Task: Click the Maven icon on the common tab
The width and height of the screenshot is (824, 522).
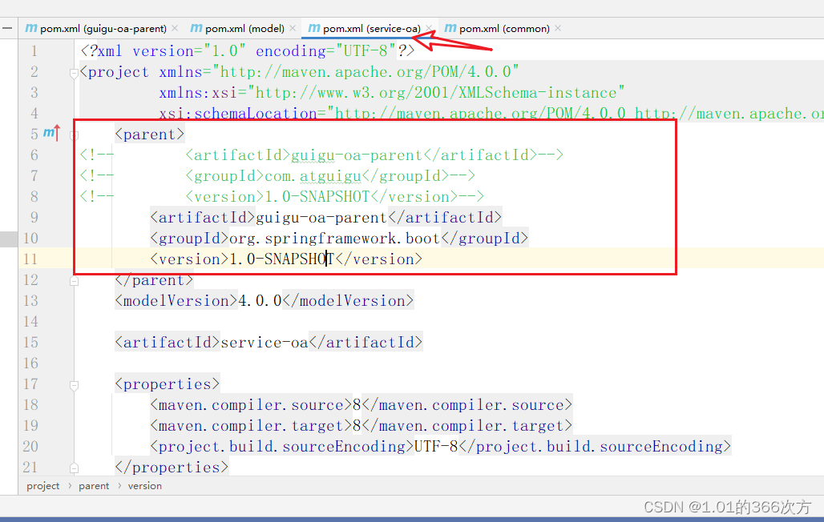Action: pyautogui.click(x=449, y=26)
